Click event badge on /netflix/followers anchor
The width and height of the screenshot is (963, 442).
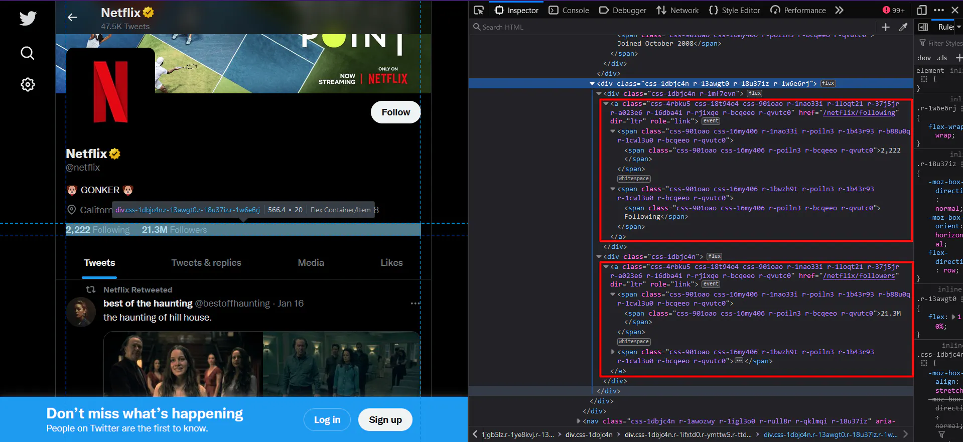coord(711,284)
